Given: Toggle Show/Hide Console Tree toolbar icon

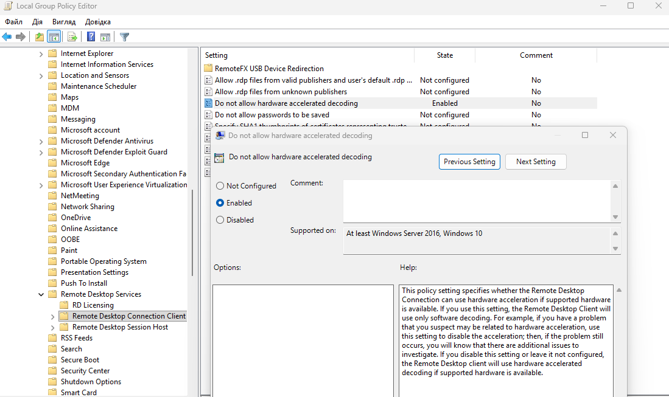Looking at the screenshot, I should [x=54, y=37].
